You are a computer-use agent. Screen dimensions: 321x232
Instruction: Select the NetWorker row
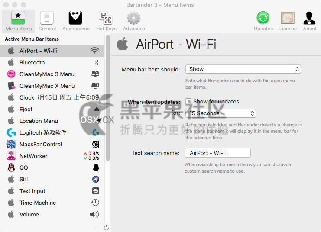tap(52, 156)
